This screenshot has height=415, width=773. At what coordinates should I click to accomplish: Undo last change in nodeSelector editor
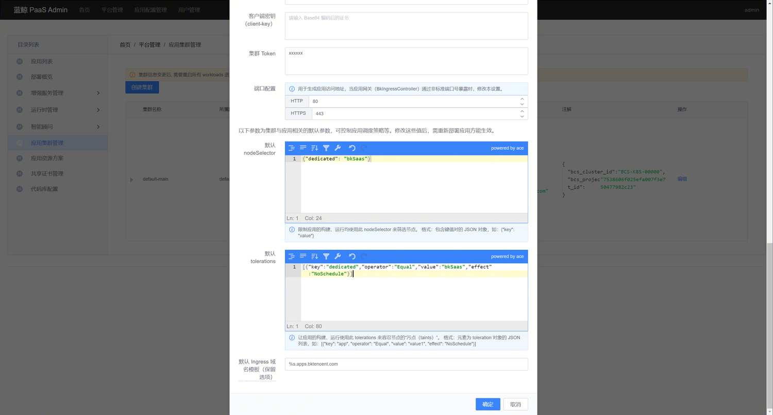click(352, 148)
